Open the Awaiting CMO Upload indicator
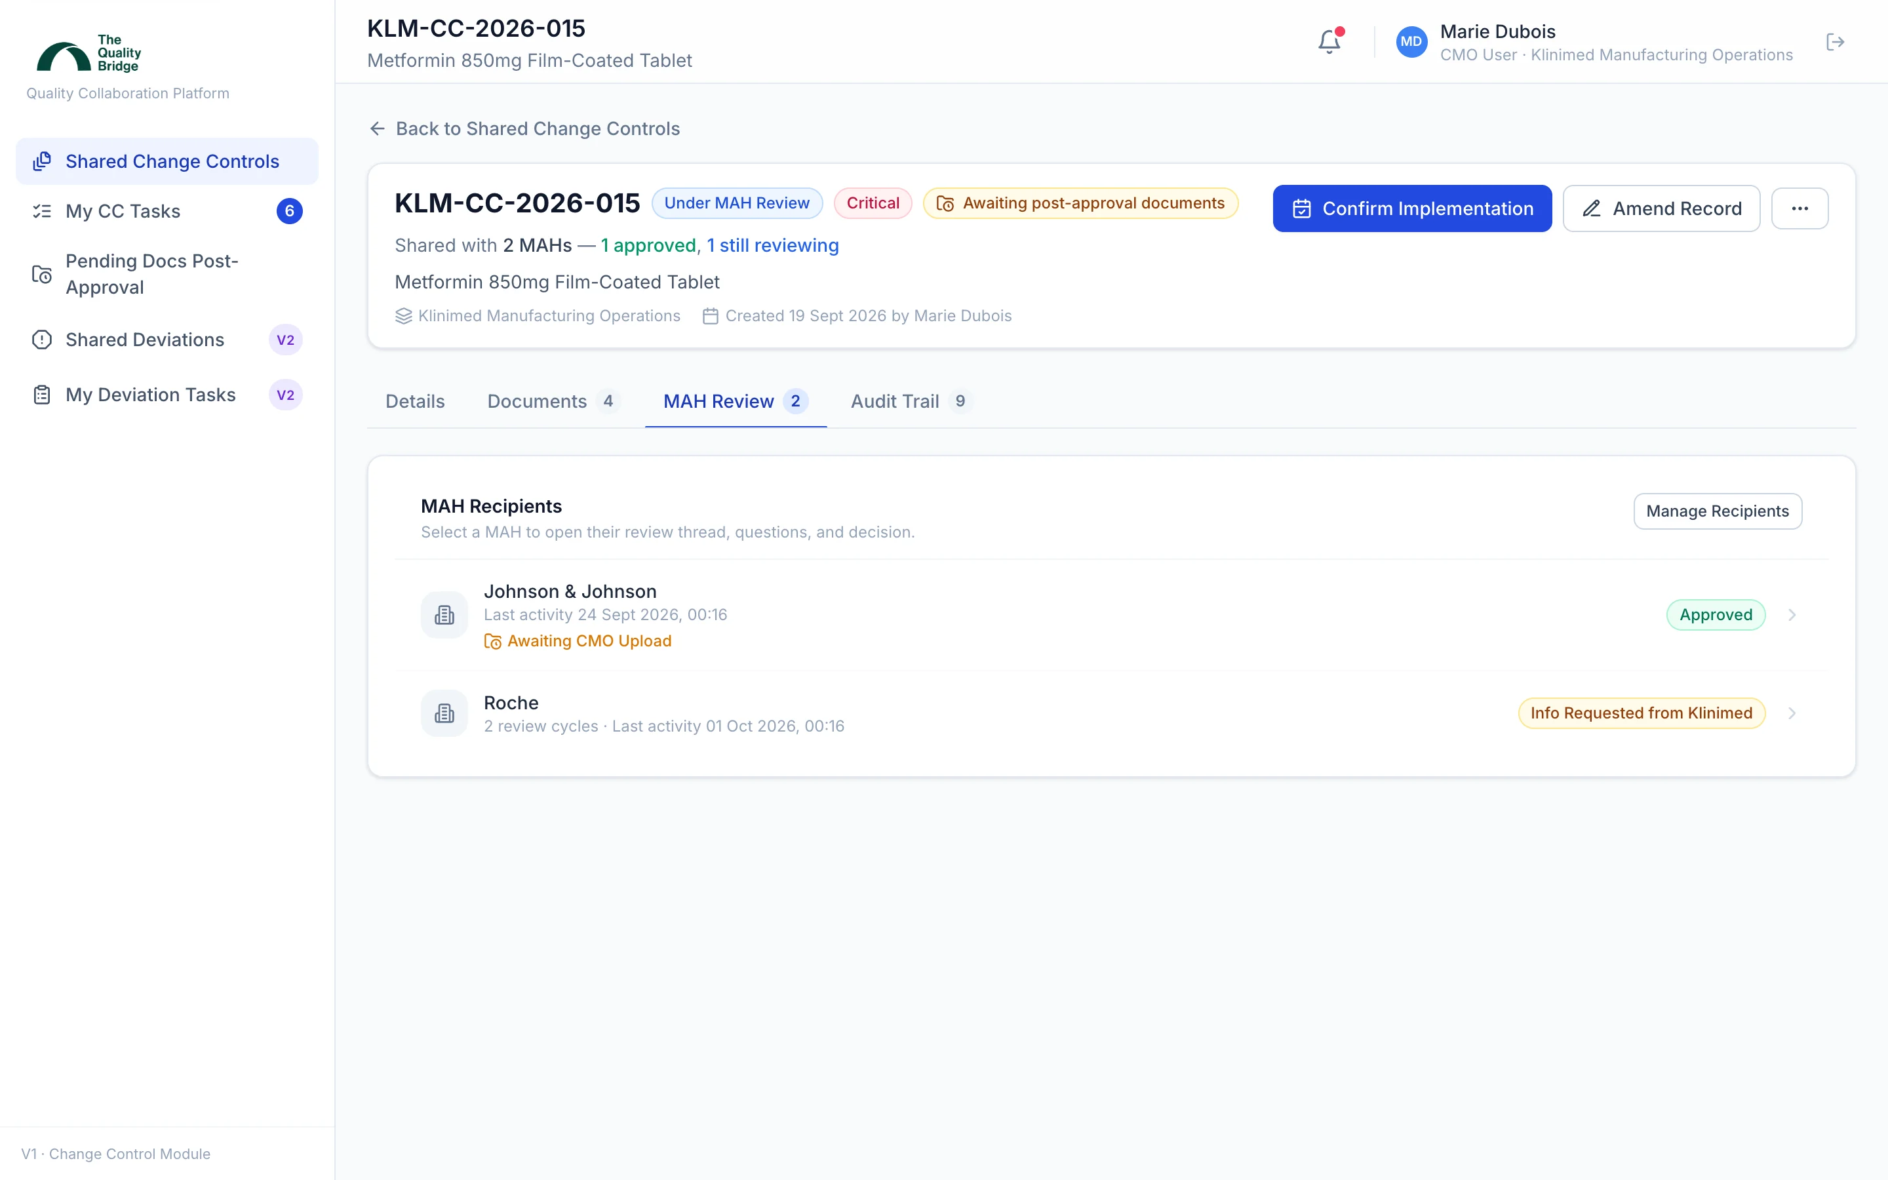Image resolution: width=1888 pixels, height=1180 pixels. 578,640
